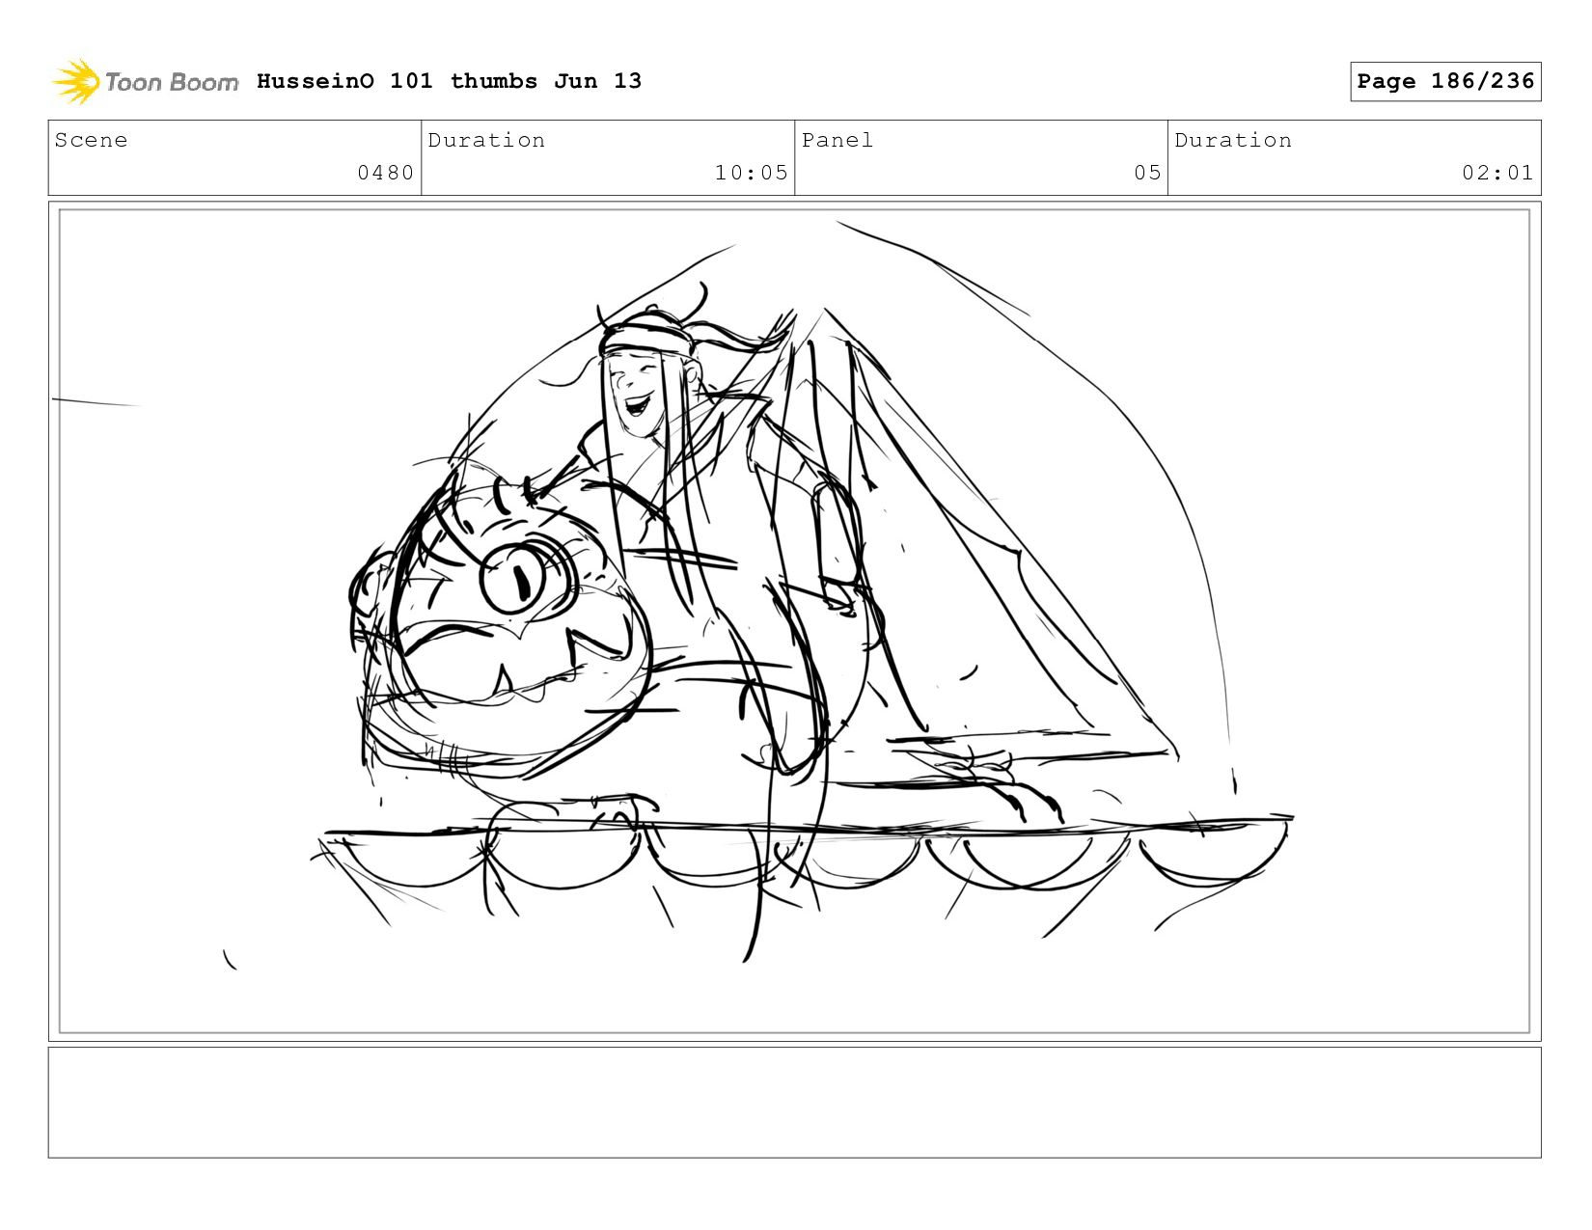This screenshot has height=1230, width=1592.
Task: Click the storyboard sketch panel thumbnail
Action: click(x=795, y=621)
